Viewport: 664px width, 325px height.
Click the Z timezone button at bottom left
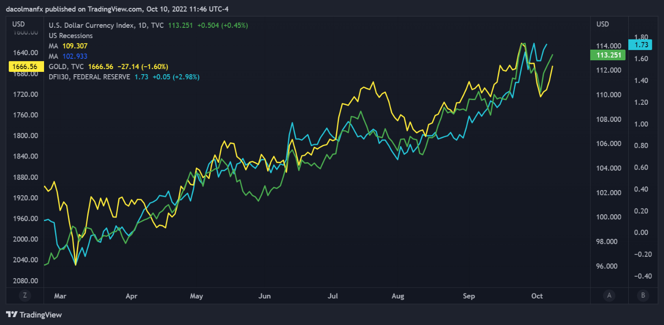point(25,296)
